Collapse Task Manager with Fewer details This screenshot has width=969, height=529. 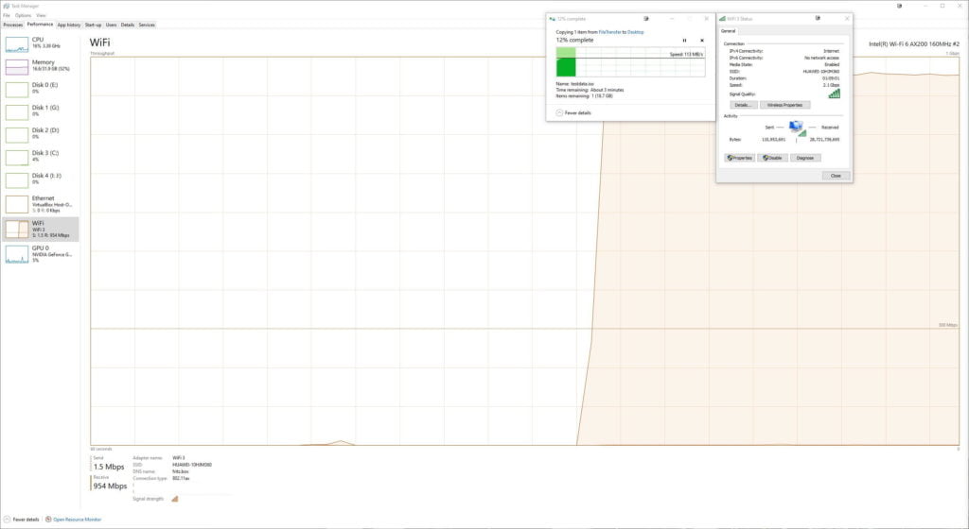(x=23, y=520)
